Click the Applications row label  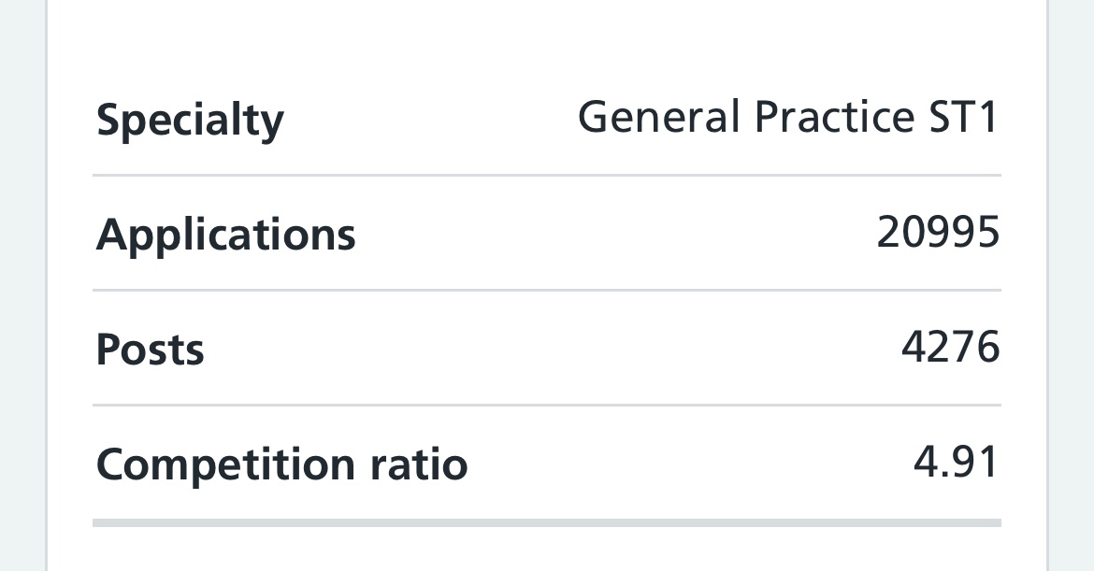225,235
